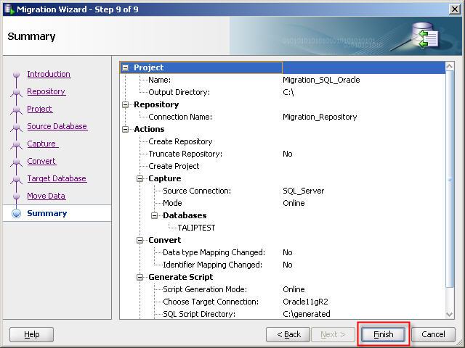Click the Oracle11gR2 value
Screen dimensions: 465x348
point(305,302)
